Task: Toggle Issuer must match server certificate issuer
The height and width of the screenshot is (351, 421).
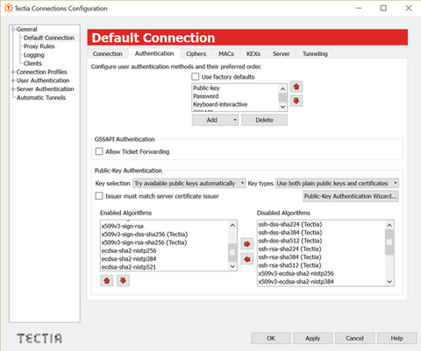Action: [x=99, y=196]
